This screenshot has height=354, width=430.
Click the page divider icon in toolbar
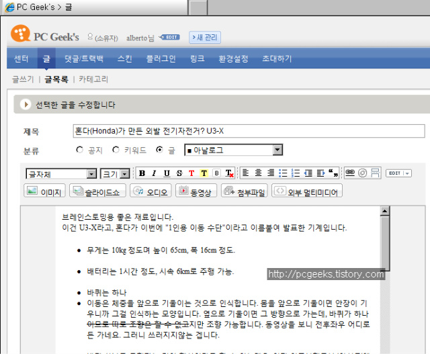[x=375, y=173]
